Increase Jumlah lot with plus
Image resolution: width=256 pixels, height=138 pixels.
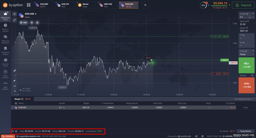click(x=253, y=14)
